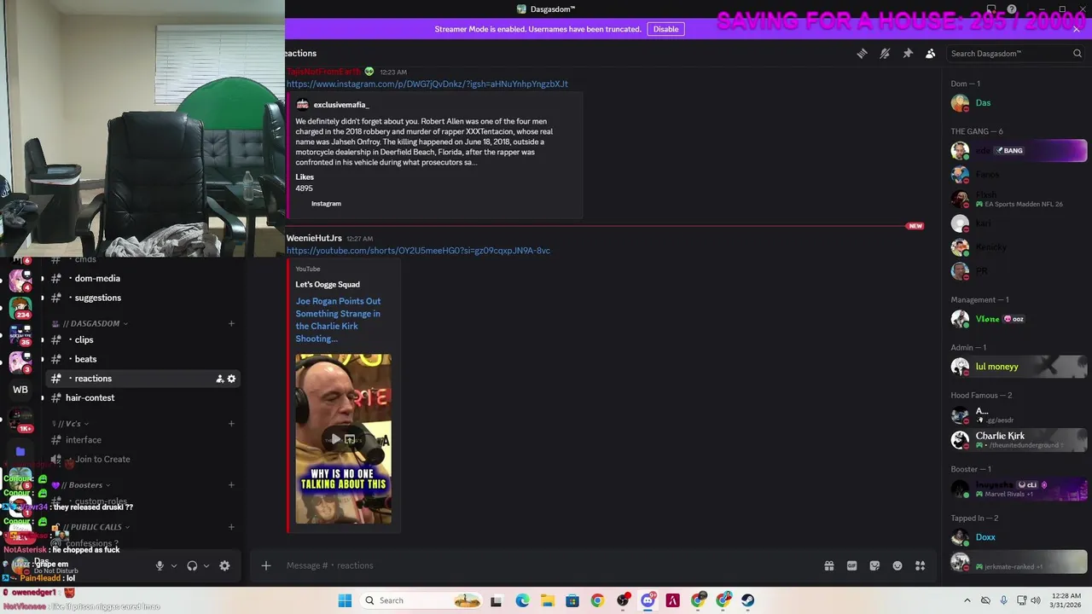This screenshot has height=614, width=1092.
Task: Open Discord icon in taskbar
Action: pos(648,600)
